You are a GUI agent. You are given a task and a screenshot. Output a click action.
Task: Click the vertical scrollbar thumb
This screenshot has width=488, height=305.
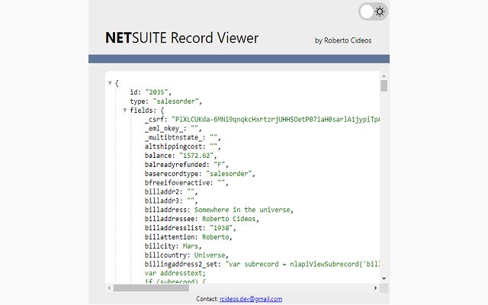coord(384,86)
